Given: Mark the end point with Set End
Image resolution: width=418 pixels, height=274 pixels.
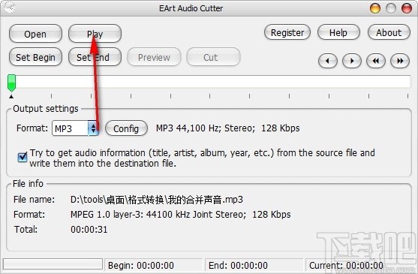Looking at the screenshot, I should [95, 57].
